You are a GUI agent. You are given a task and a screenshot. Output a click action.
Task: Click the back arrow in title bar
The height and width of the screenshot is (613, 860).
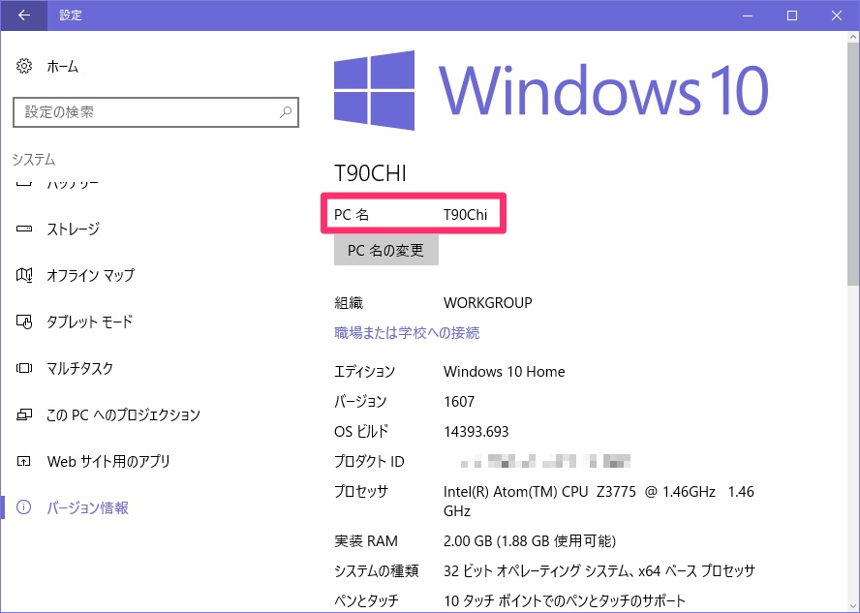(x=23, y=15)
